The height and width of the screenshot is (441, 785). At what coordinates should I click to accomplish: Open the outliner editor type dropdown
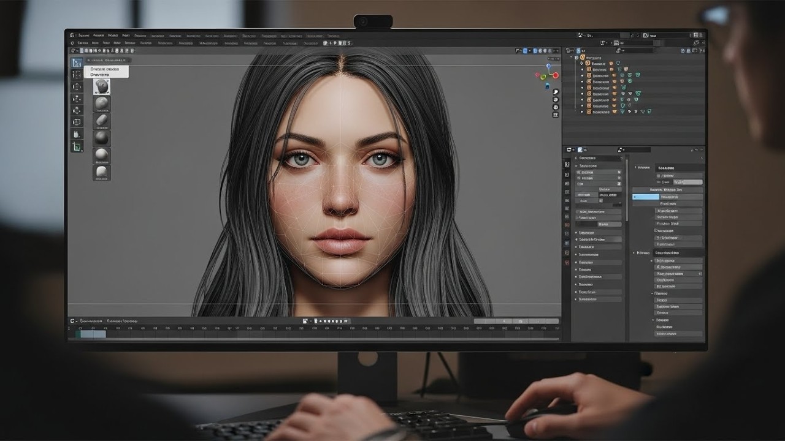[x=570, y=51]
